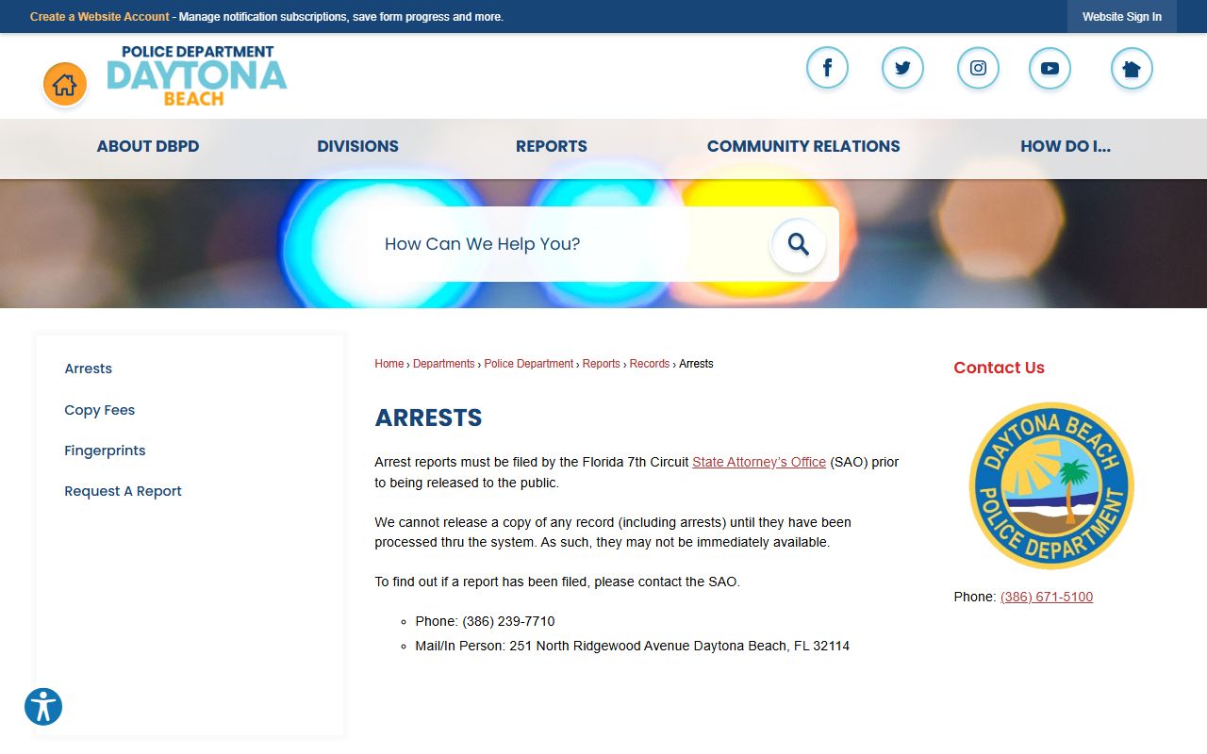Click the 251 North Ridgewood Avenue address text
This screenshot has width=1207, height=754.
679,646
